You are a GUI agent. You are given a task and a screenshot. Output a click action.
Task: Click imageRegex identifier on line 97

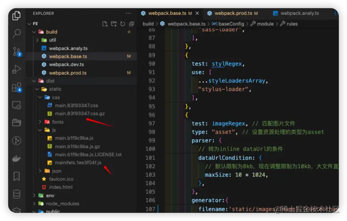[229, 124]
